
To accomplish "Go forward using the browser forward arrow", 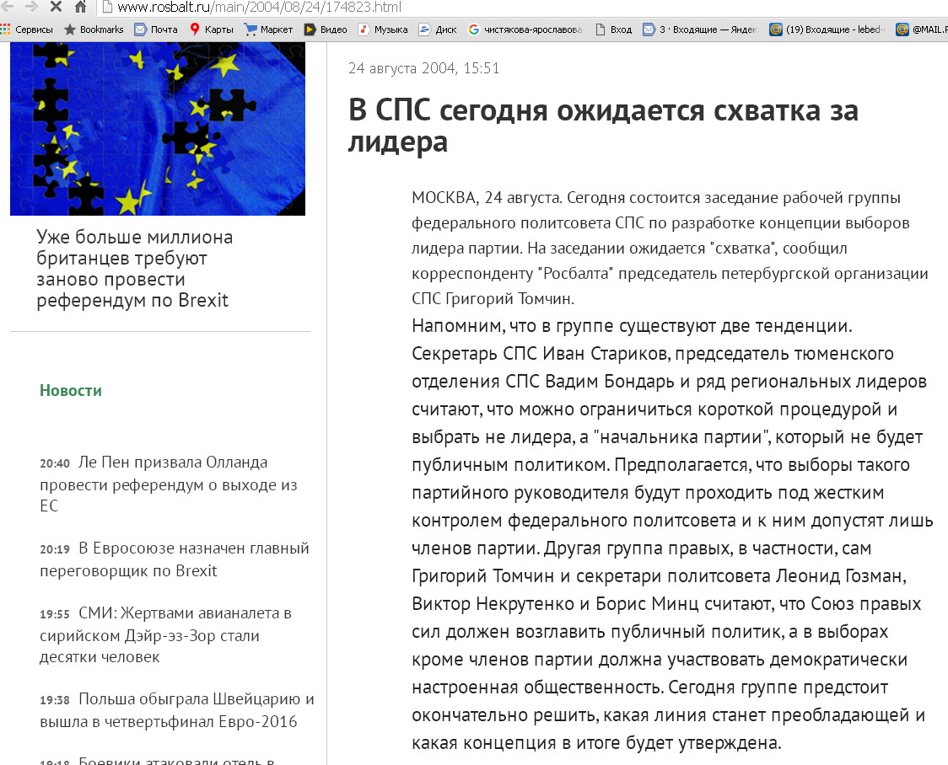I will click(x=31, y=6).
